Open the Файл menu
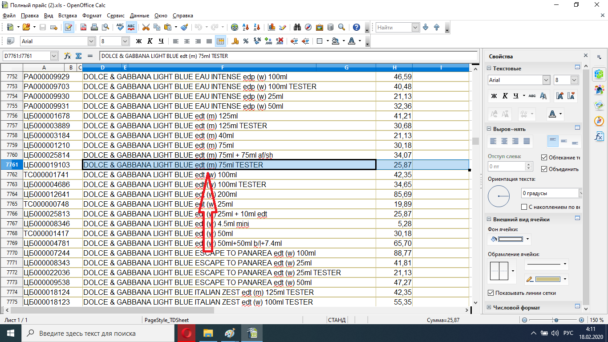The width and height of the screenshot is (608, 342). (9, 16)
